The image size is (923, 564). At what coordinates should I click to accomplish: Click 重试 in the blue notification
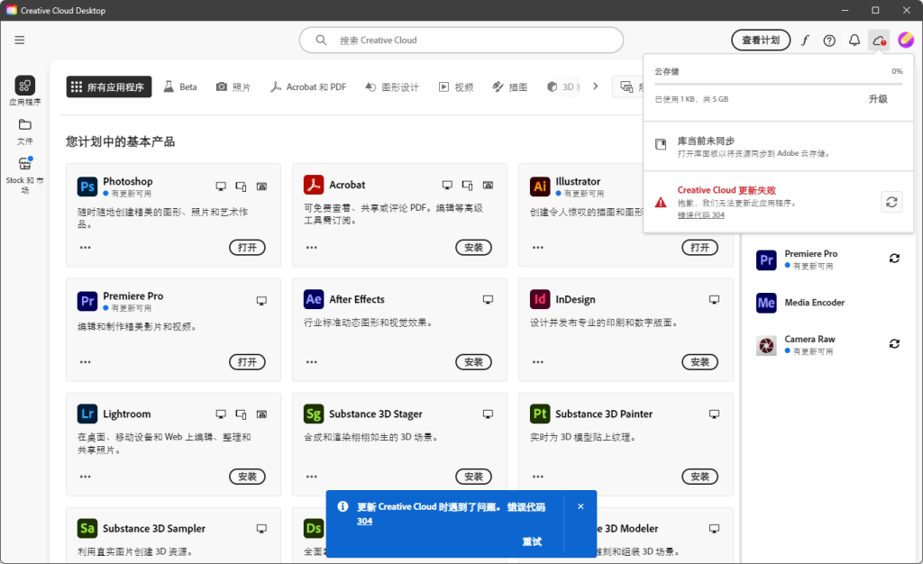pos(532,541)
